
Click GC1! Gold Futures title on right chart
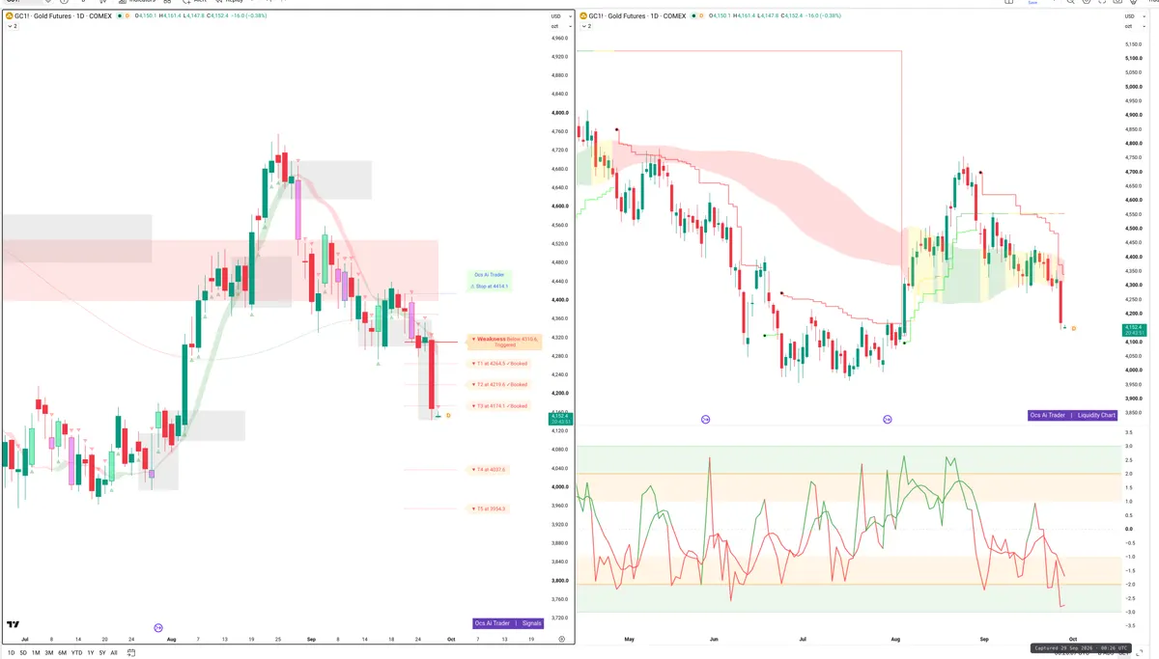coord(638,16)
